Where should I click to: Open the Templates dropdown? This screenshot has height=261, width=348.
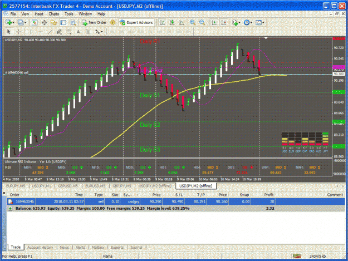[x=260, y=22]
